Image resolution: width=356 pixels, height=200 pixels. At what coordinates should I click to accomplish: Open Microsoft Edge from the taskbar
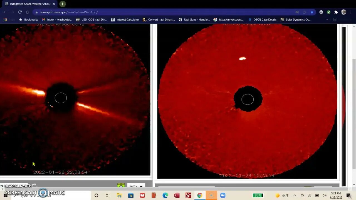(165, 196)
